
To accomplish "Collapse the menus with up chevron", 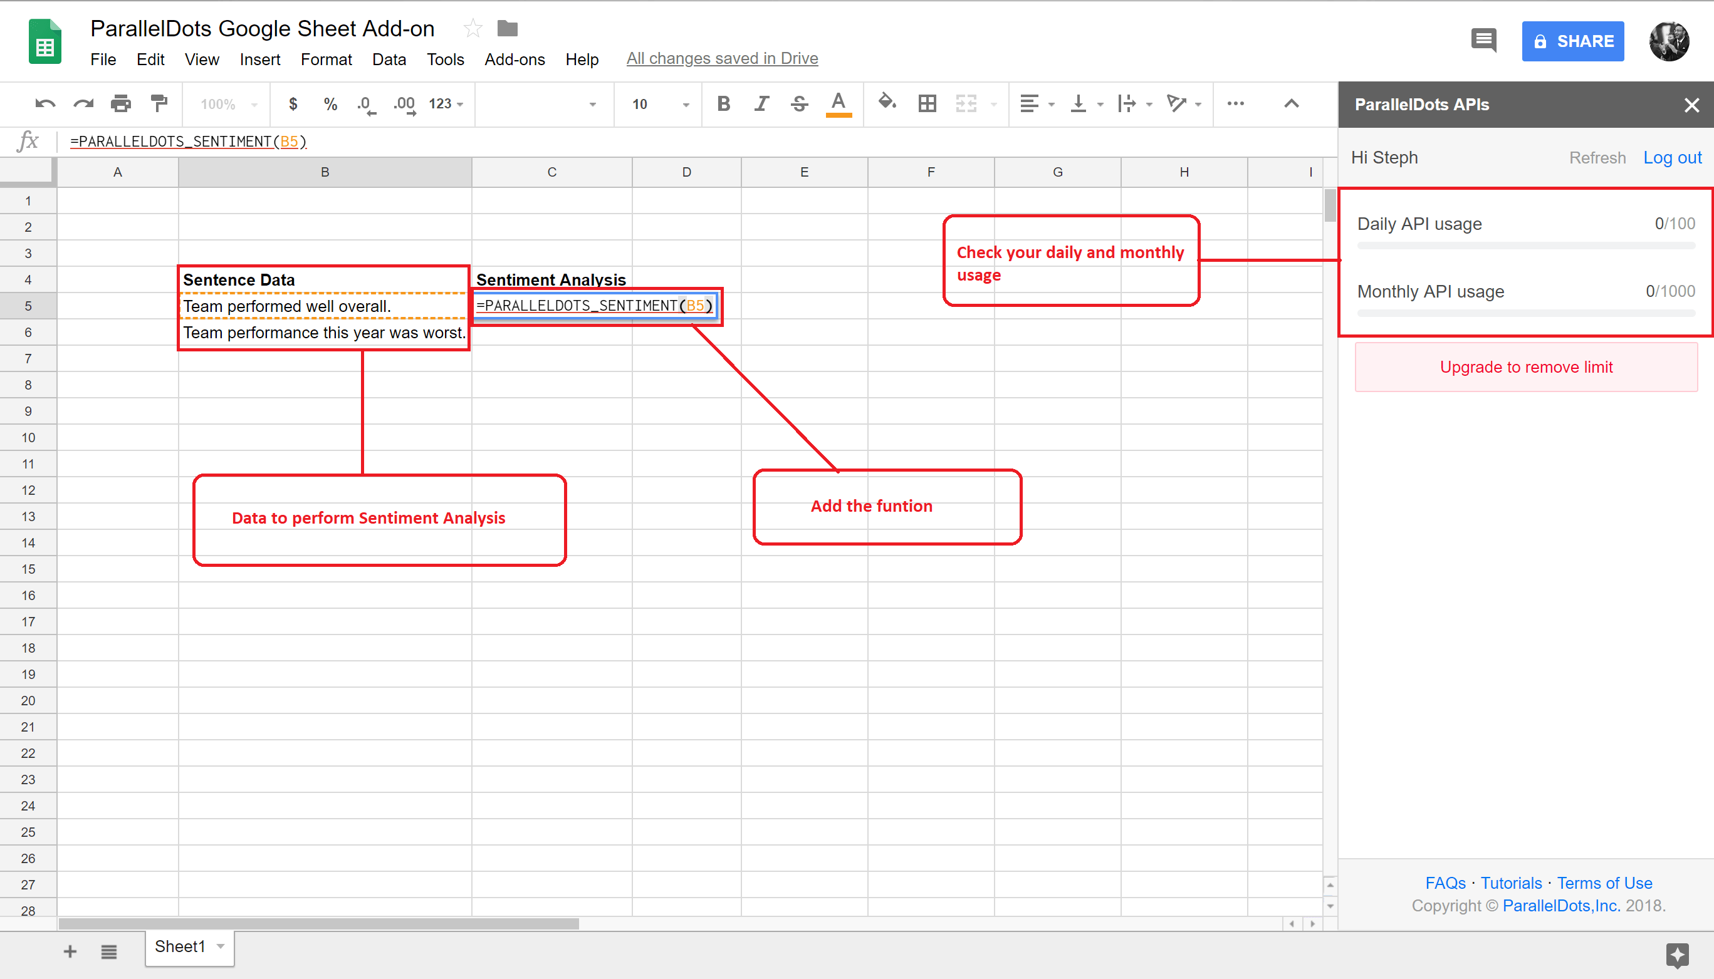I will 1291,103.
